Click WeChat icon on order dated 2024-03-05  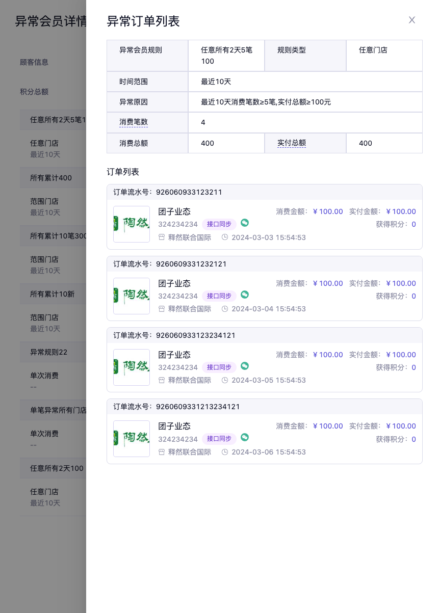point(245,366)
